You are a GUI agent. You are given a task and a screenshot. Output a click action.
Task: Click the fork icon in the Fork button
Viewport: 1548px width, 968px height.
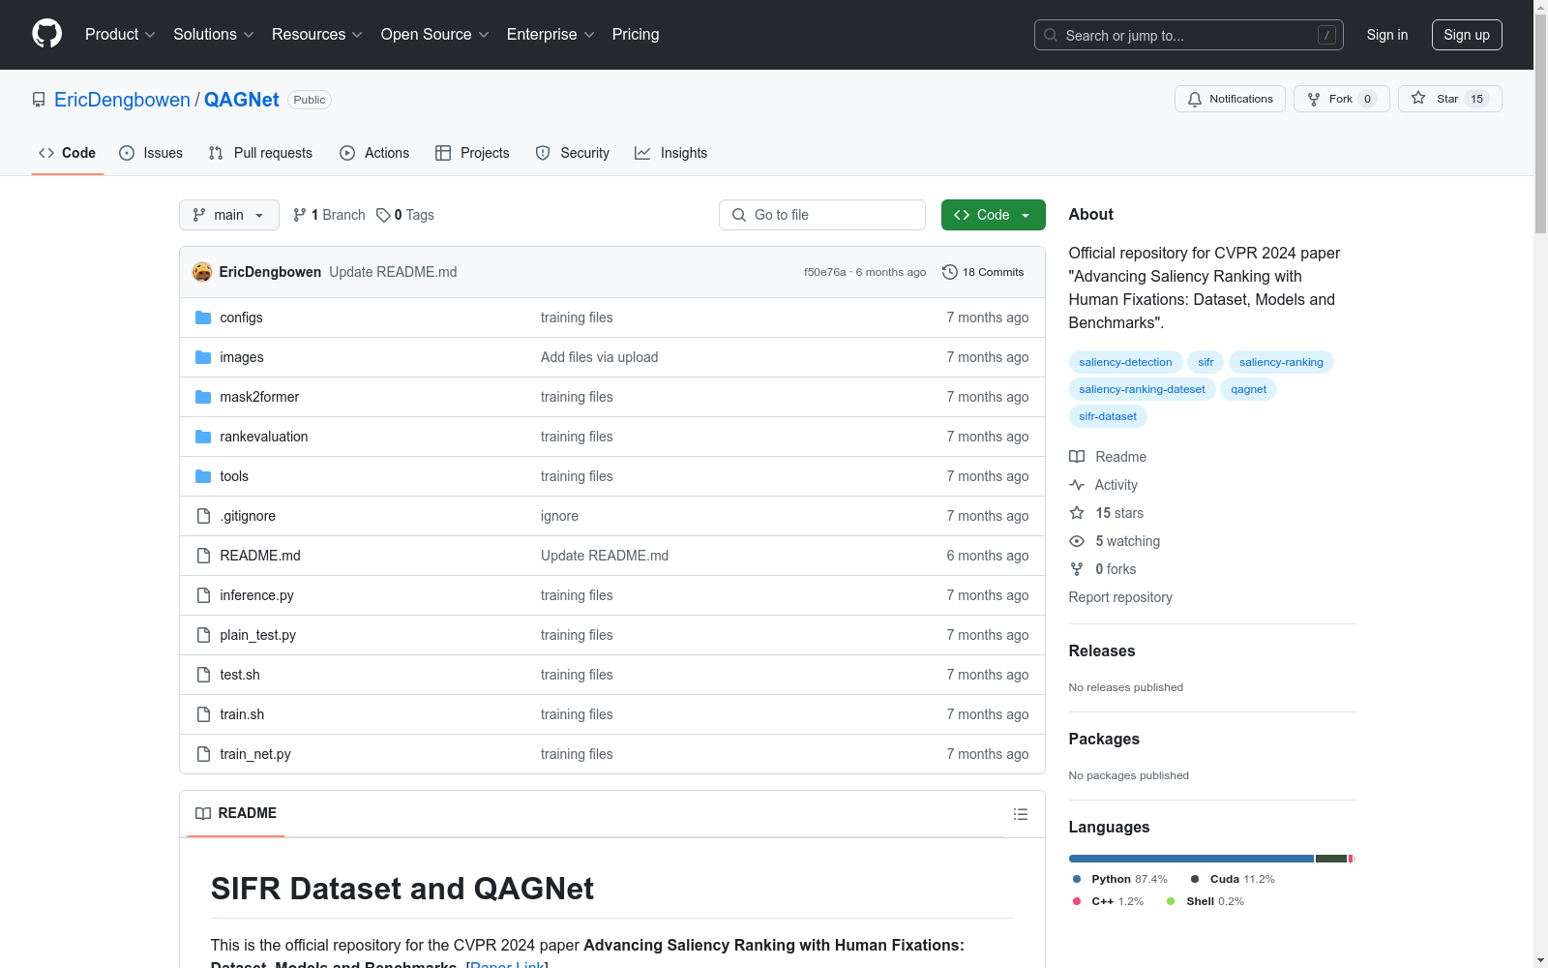[1314, 99]
